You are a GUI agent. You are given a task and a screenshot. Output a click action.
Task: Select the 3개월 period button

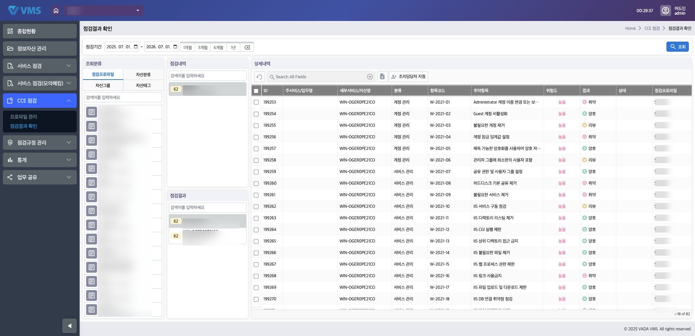[x=203, y=47]
